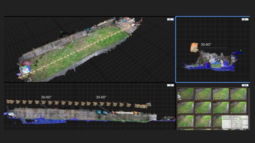Click the orange camera stack in front view
255x143 pixels.
194,47
